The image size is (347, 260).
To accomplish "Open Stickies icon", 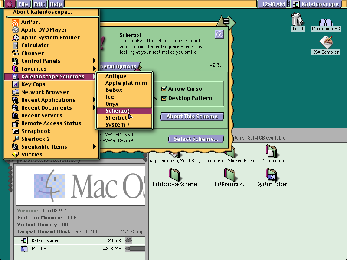I will [15, 155].
